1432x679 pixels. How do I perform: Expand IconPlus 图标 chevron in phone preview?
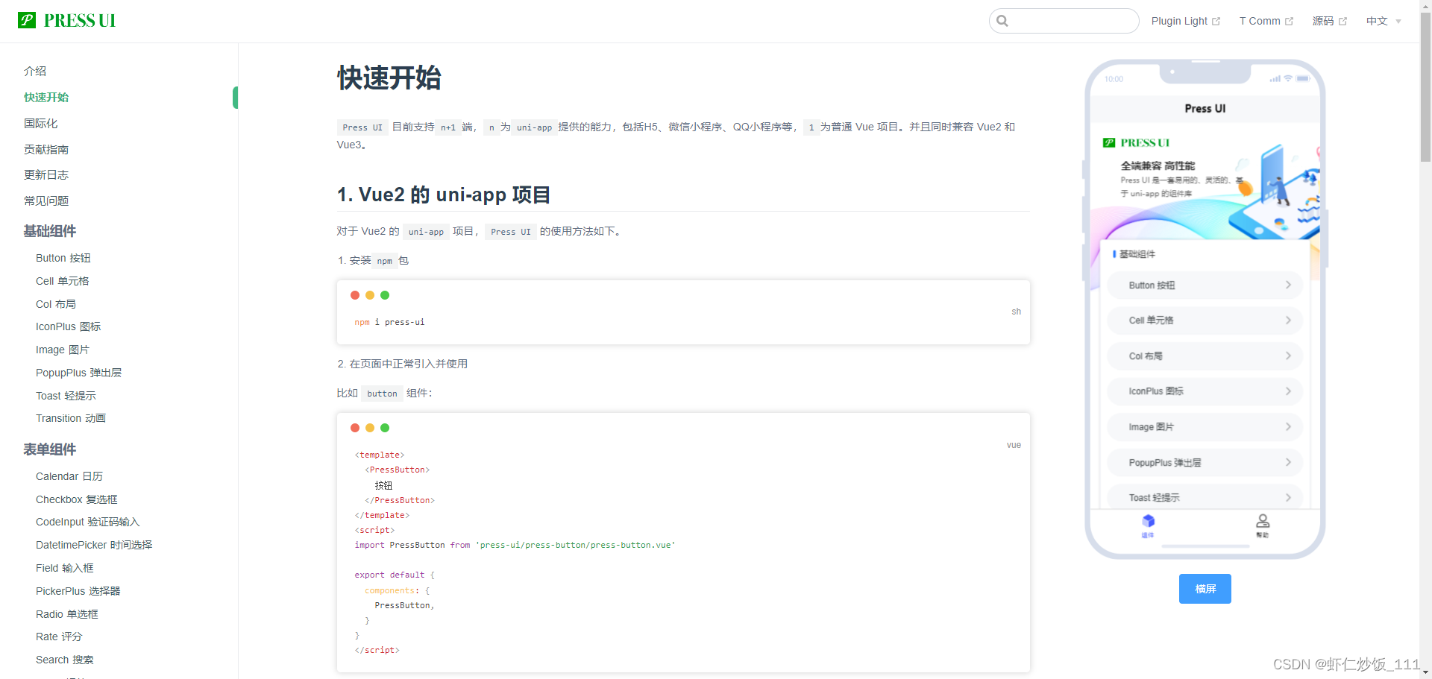[1288, 391]
